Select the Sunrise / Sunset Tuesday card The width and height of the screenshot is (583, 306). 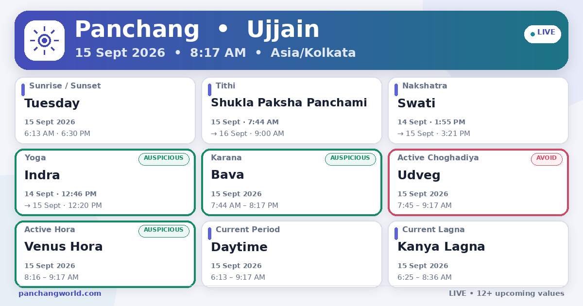click(105, 111)
